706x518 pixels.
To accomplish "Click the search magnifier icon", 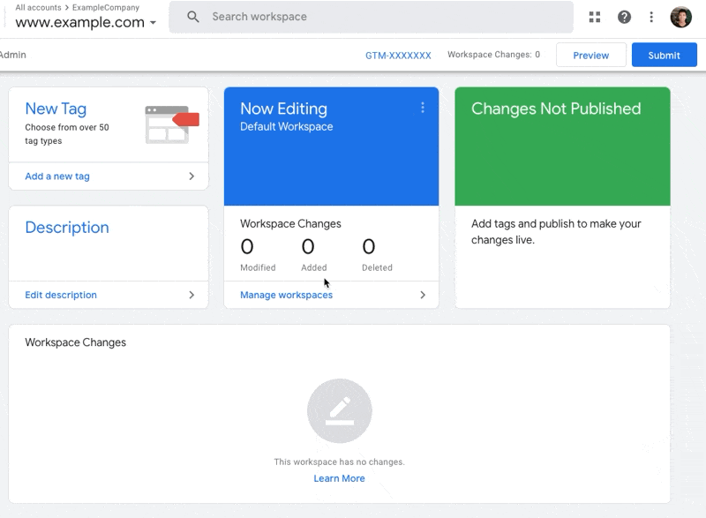I will tap(193, 17).
